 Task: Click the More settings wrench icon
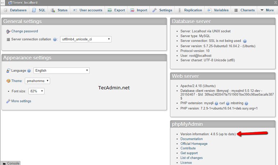click(x=8, y=101)
